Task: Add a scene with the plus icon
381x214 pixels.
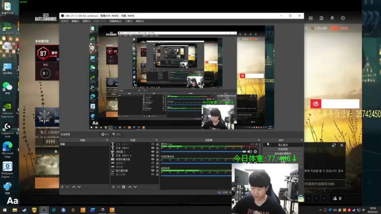Action: pos(62,187)
